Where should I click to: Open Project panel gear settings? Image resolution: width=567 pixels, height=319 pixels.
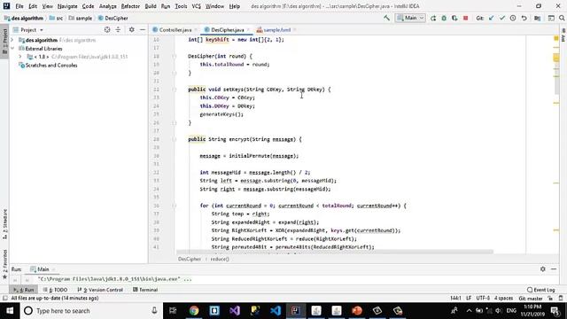[132, 29]
